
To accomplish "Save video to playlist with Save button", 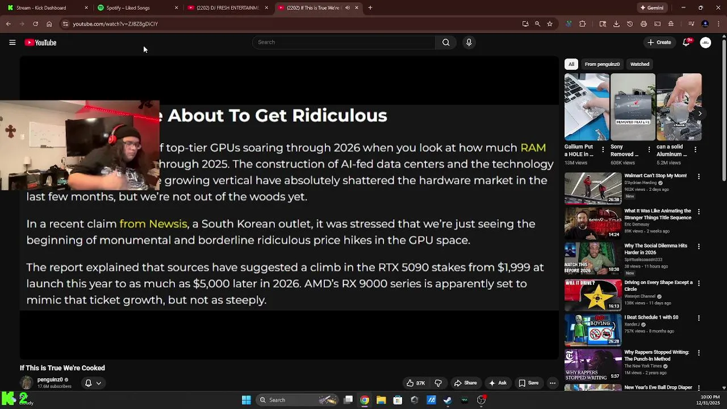I will click(528, 383).
